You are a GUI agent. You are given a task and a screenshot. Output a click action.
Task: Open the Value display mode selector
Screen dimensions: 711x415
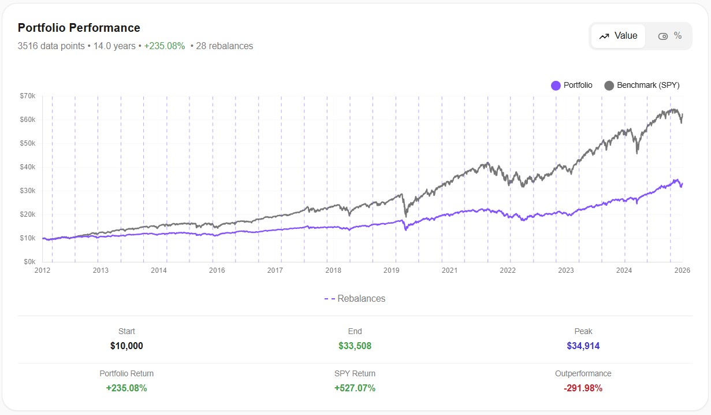click(617, 36)
